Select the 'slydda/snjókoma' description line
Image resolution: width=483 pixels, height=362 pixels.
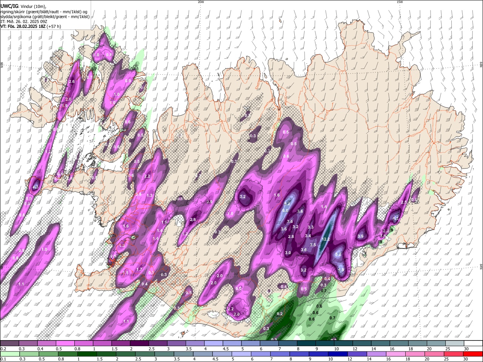click(x=45, y=17)
